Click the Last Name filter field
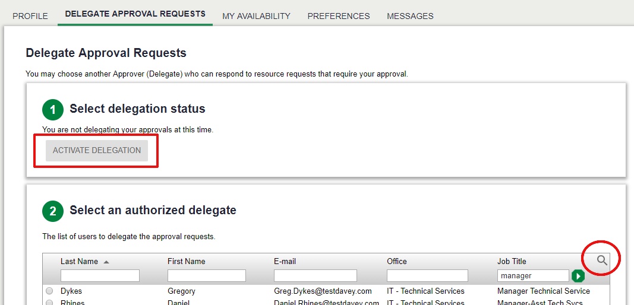 click(100, 275)
